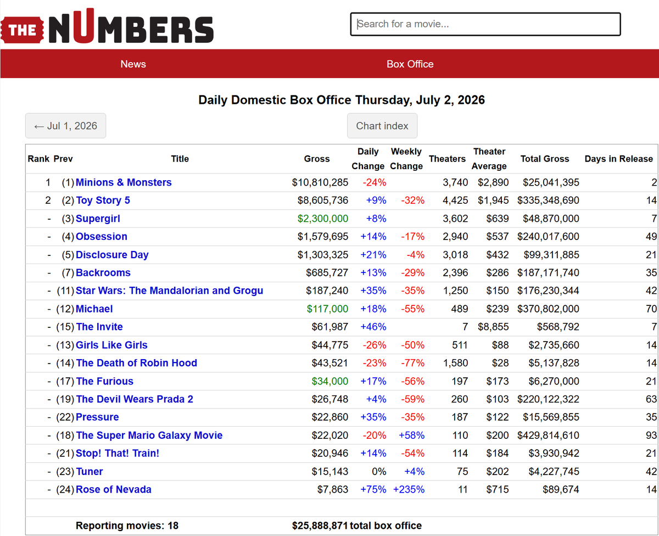Screen dimensions: 659x536
Task: Open Rose of Nevada movie link
Action: click(x=114, y=490)
